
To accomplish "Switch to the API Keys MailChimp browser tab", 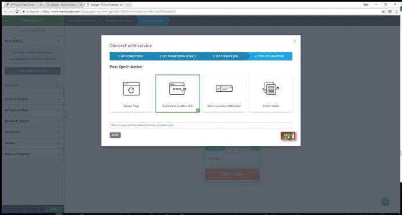I will tap(23, 5).
